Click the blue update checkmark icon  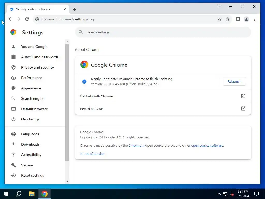pos(84,82)
